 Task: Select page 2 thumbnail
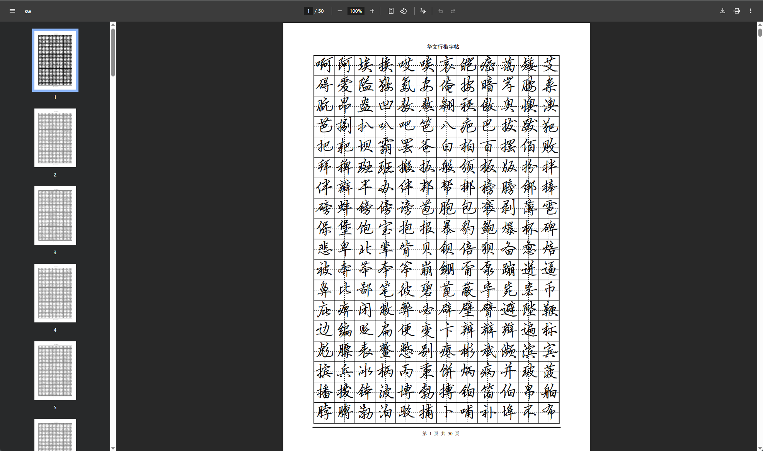coord(55,138)
